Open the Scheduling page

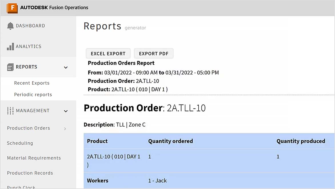click(20, 143)
